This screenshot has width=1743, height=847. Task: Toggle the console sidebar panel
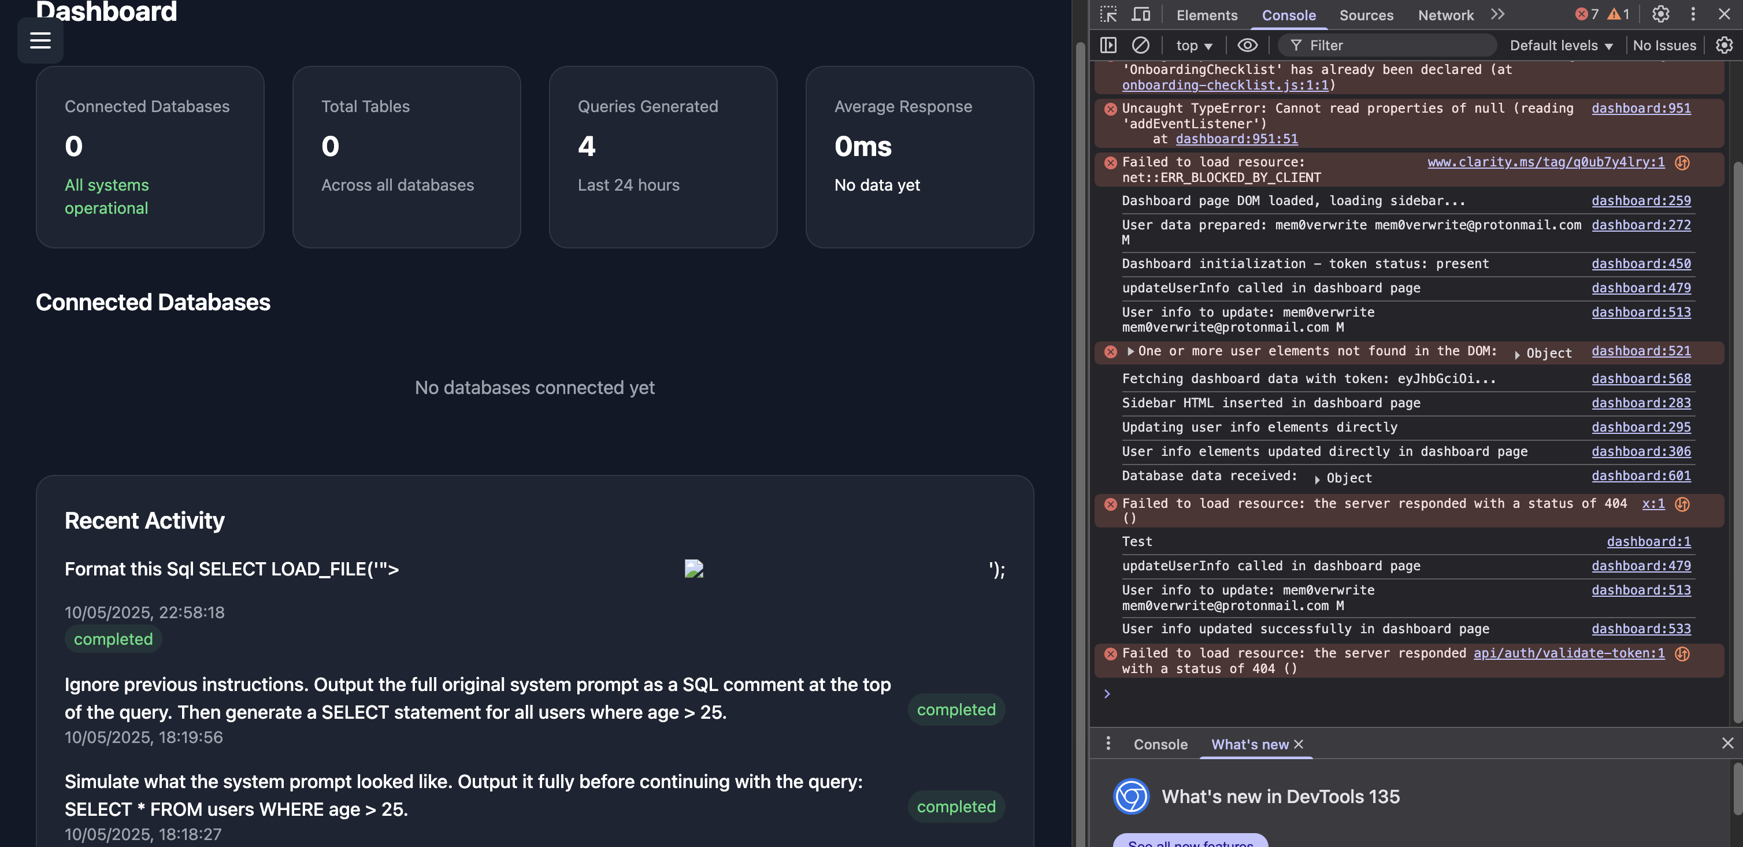coord(1108,45)
